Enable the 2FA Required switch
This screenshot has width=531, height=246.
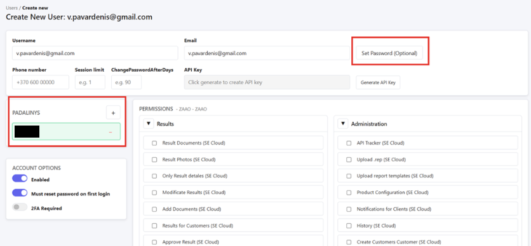[20, 207]
